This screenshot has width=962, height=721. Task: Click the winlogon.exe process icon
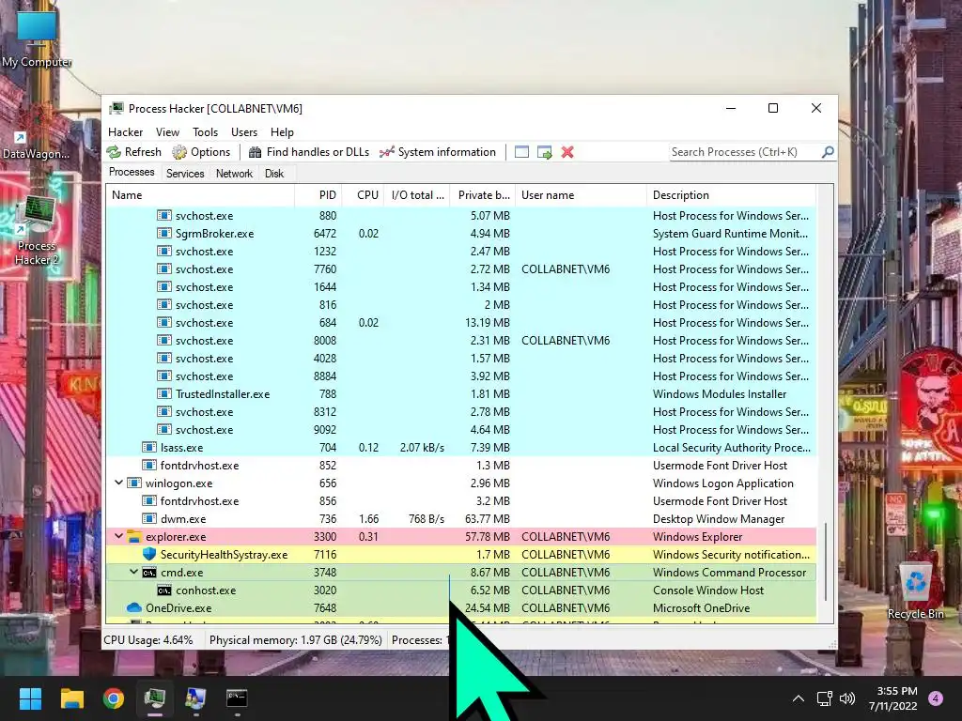coord(133,483)
